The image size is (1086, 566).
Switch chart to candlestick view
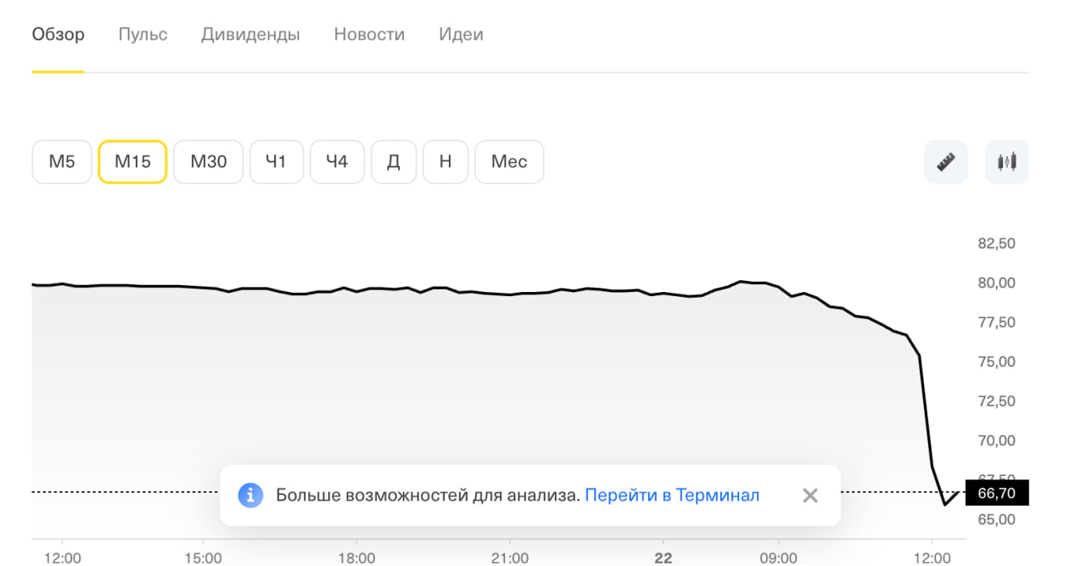pos(1007,161)
